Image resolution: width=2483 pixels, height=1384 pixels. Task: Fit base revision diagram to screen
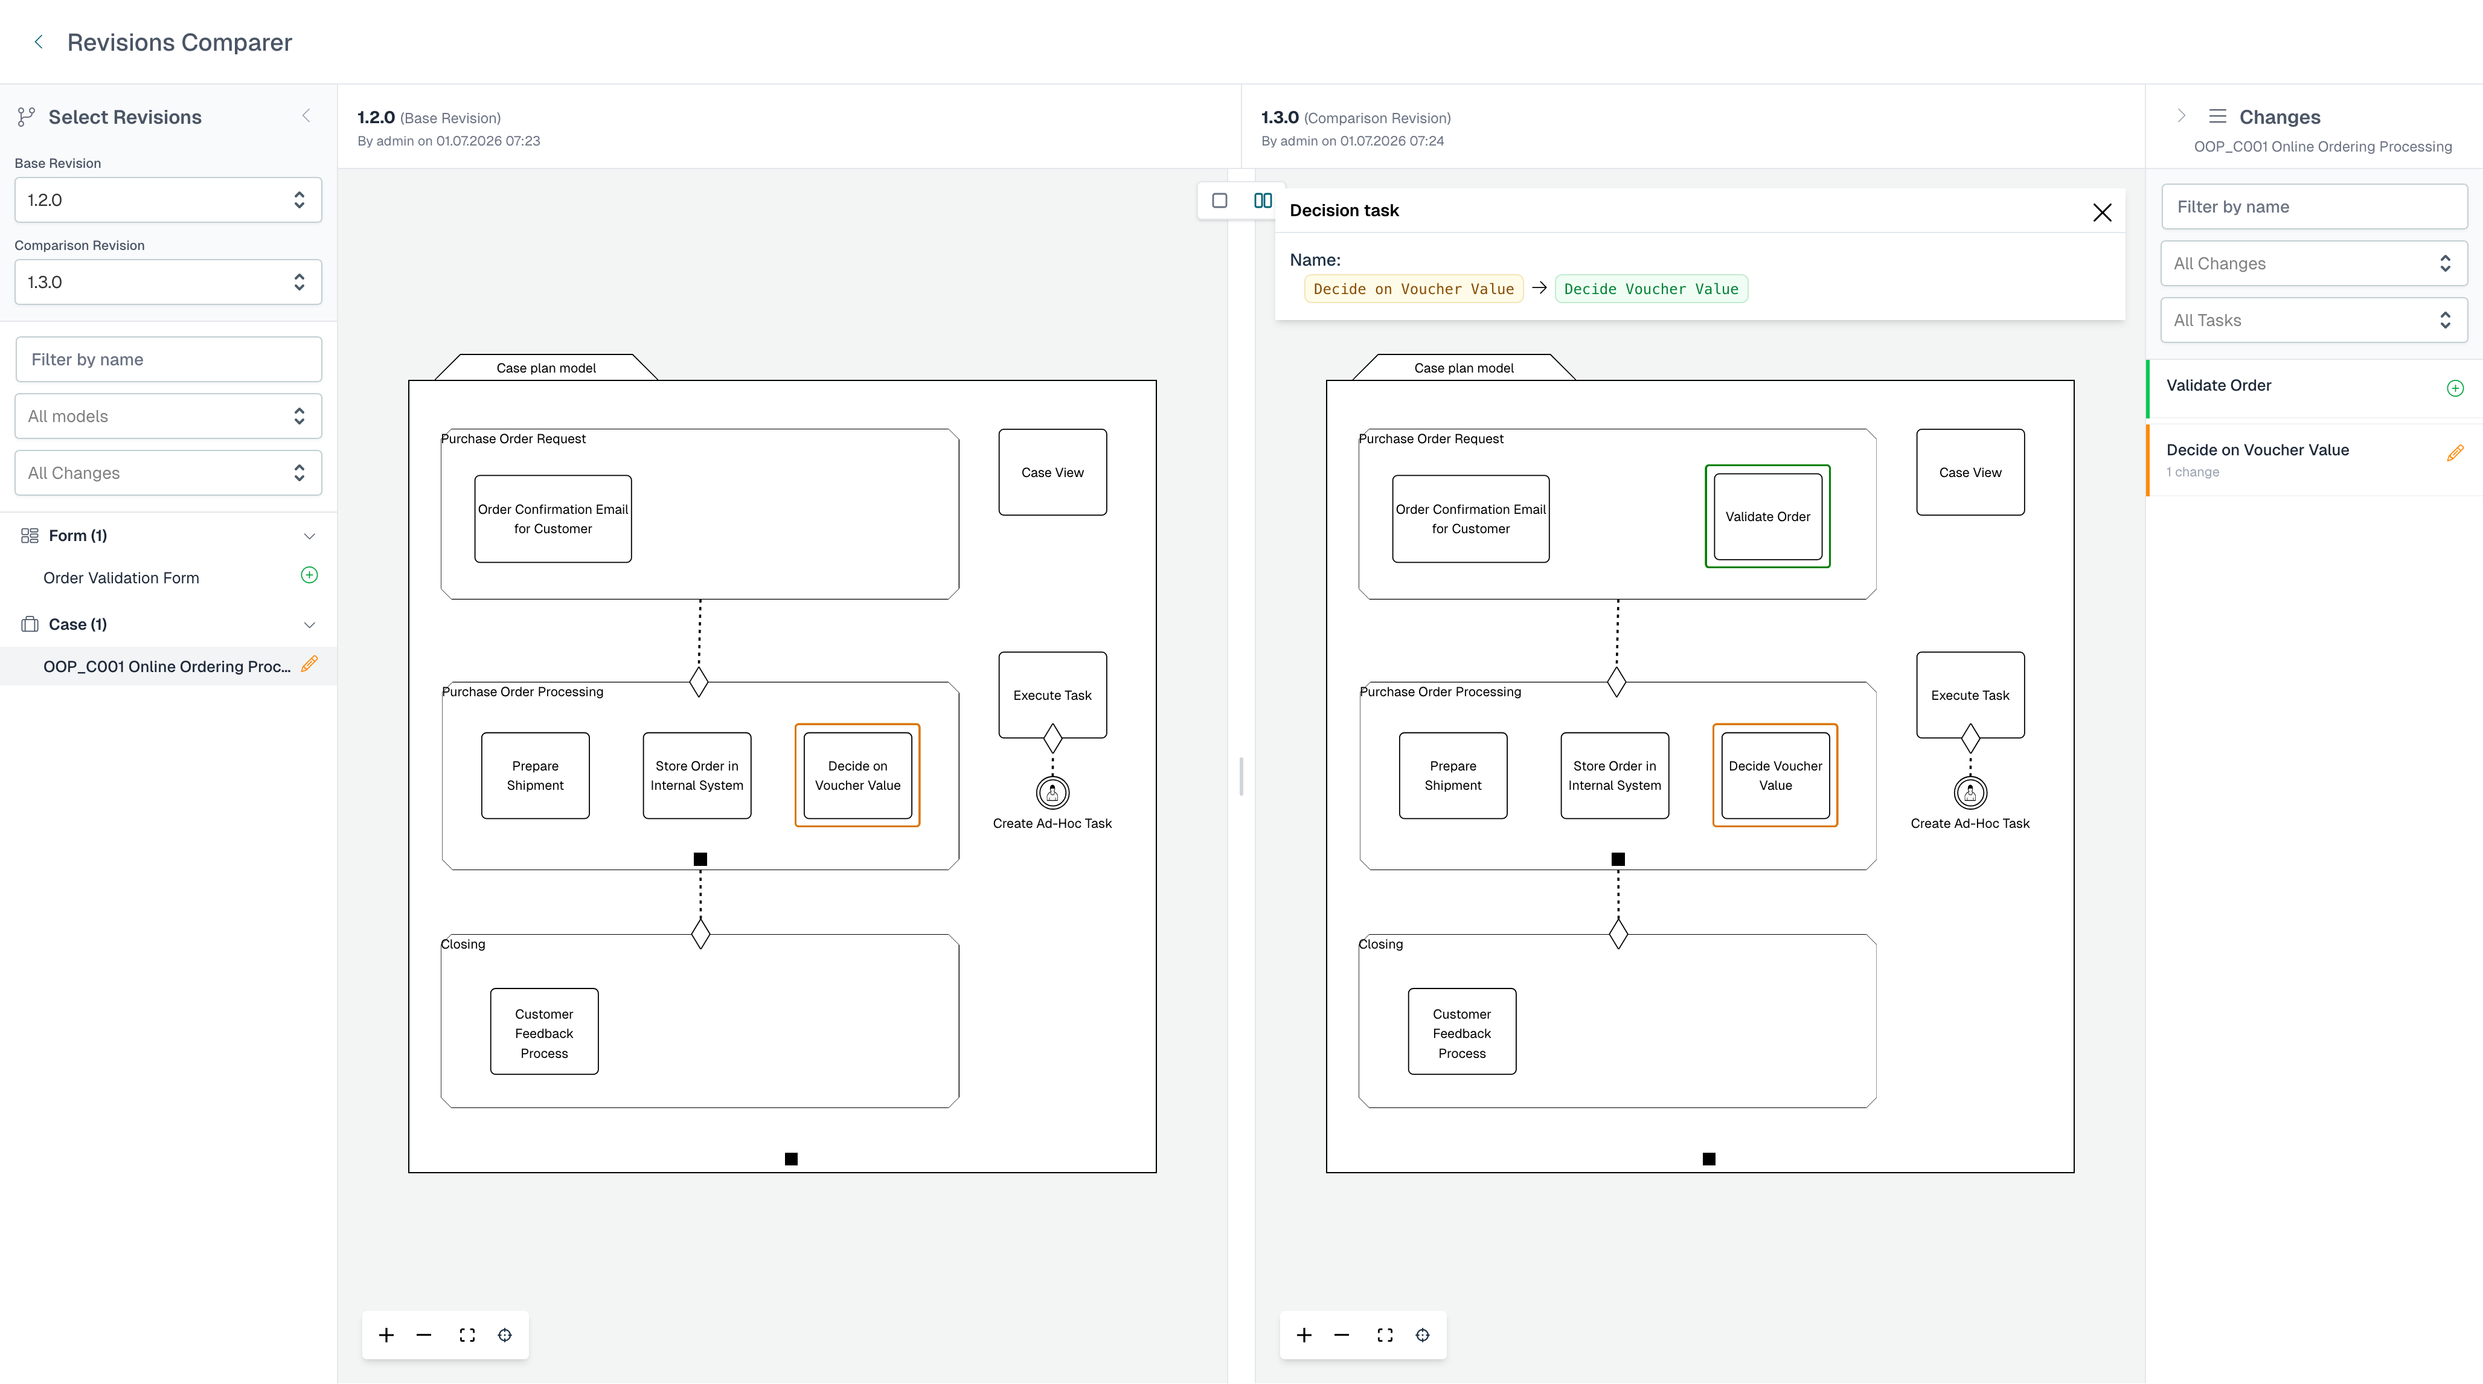click(x=467, y=1335)
